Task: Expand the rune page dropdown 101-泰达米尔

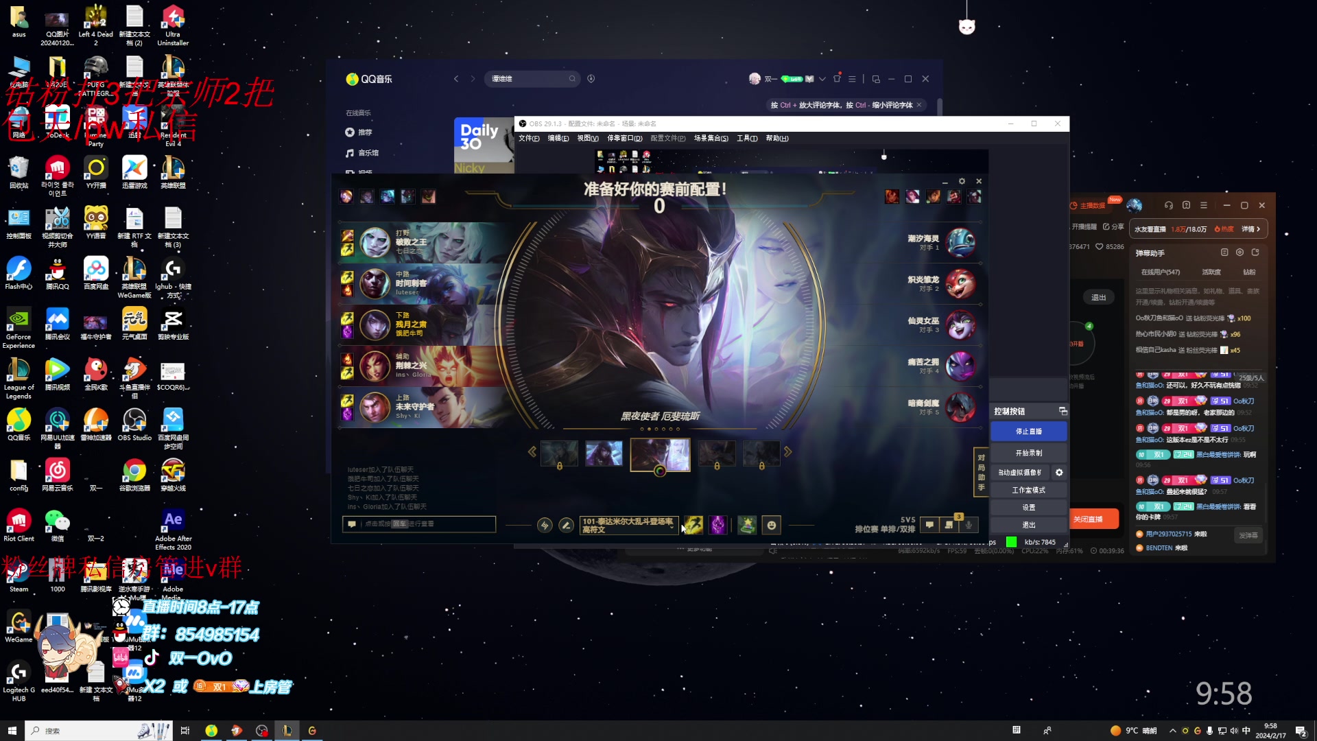Action: click(x=629, y=526)
